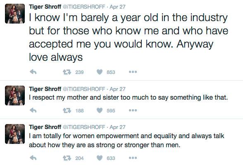Open more options on 'mother and sister' tweet
This screenshot has width=243, height=165.
[x=133, y=110]
